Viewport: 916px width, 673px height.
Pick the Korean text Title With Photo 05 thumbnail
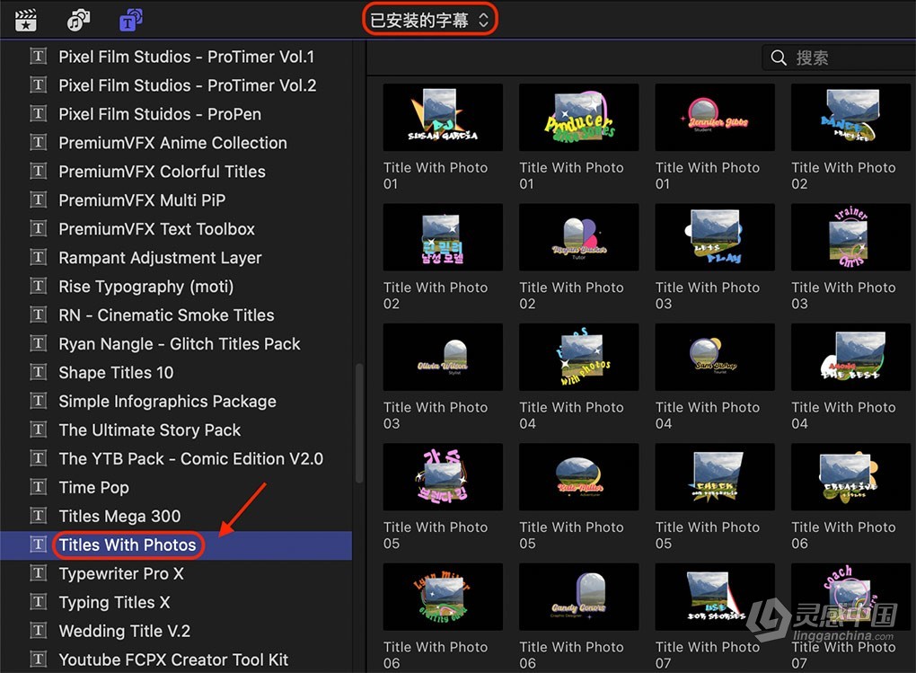click(443, 476)
